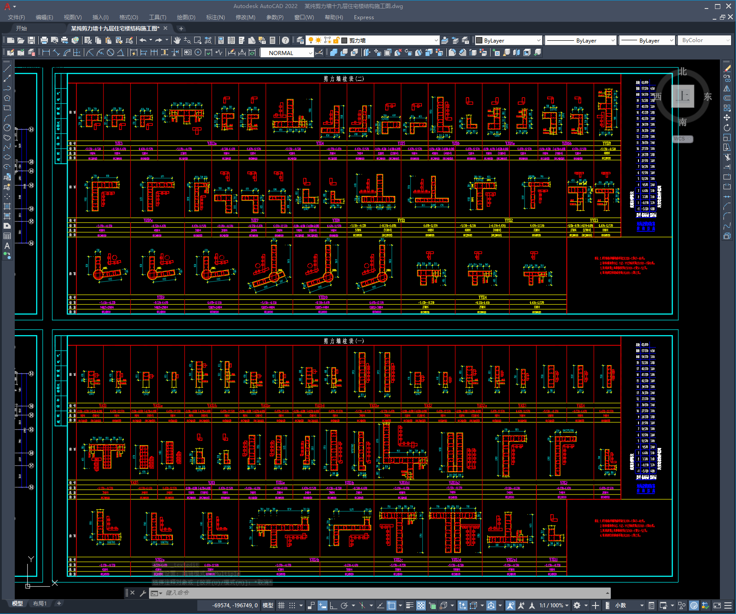Open a file with the Open icon
Screen dimensions: 736x614
pos(21,40)
